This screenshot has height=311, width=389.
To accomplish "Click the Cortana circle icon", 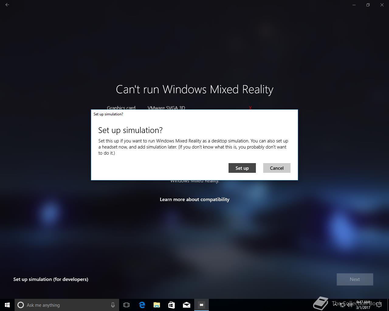I will tap(21, 305).
